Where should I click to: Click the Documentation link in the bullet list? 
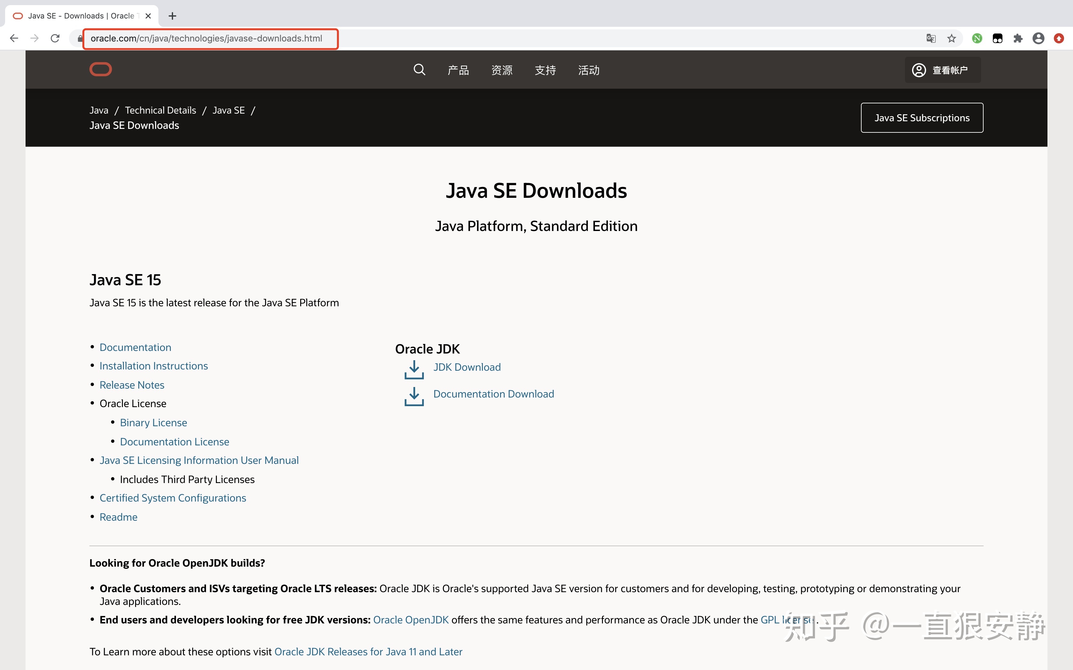point(135,347)
